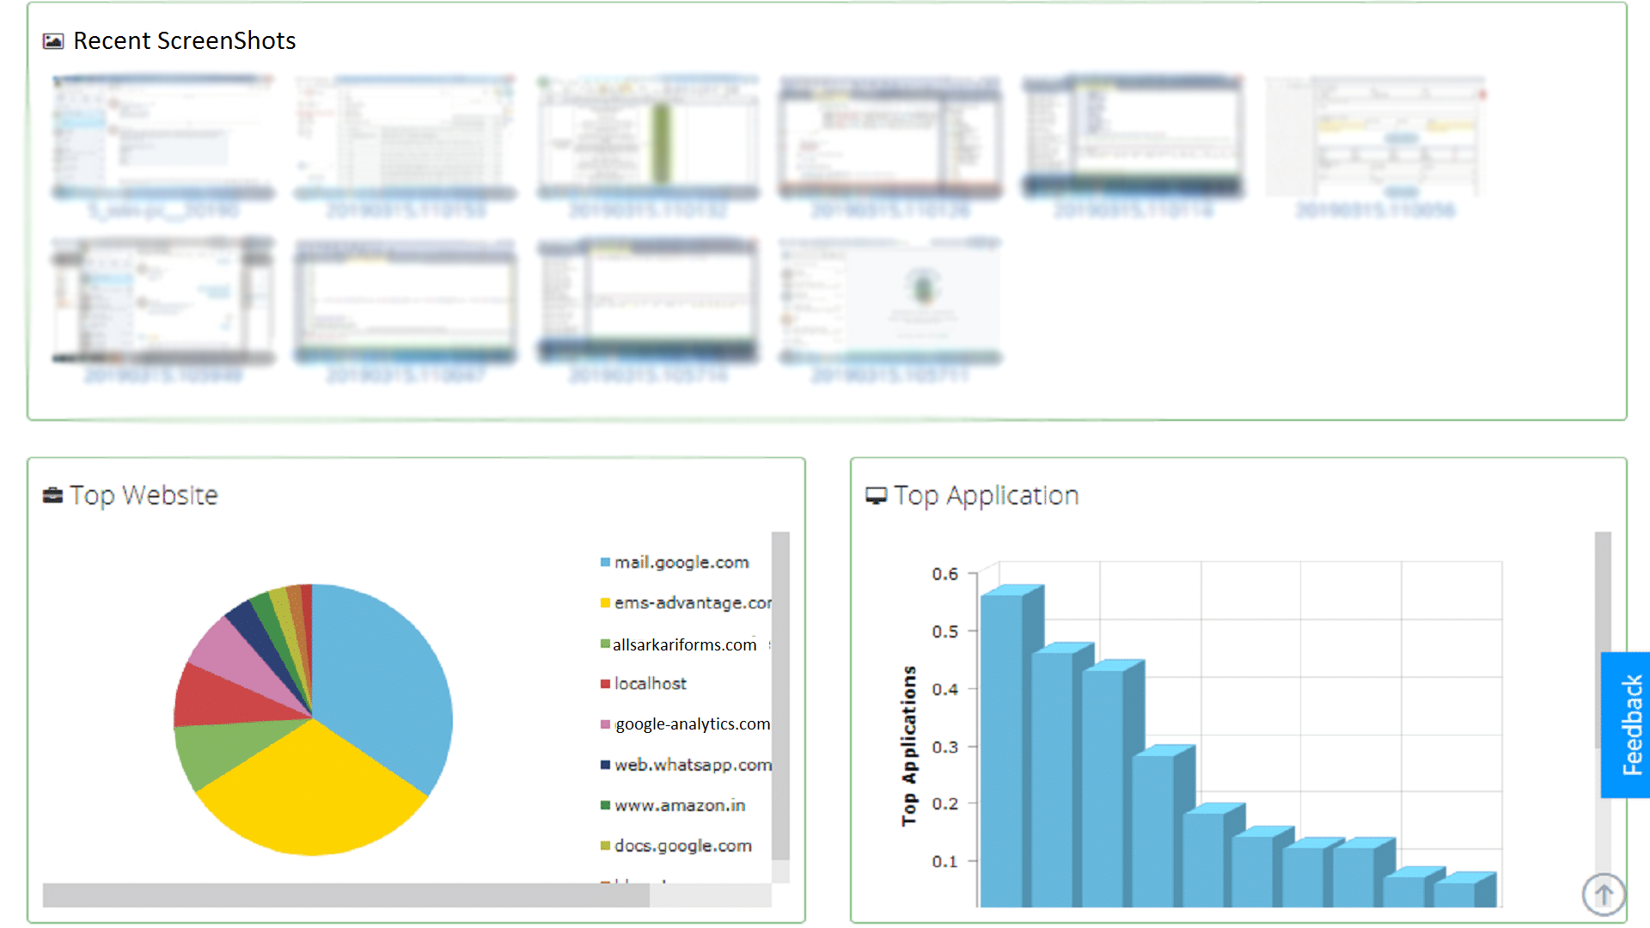The width and height of the screenshot is (1650, 928).
Task: Open the Feedback side tab
Action: 1628,724
